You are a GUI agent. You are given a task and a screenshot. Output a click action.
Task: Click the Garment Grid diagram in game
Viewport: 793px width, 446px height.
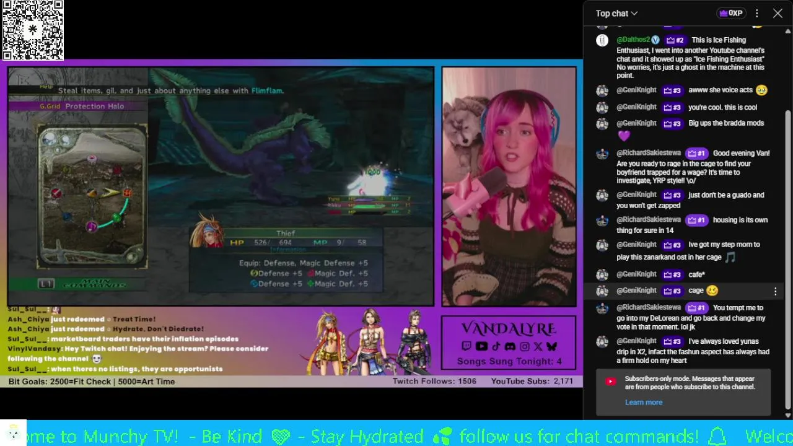point(92,197)
